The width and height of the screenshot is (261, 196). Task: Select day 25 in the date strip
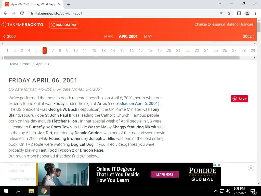pyautogui.click(x=216, y=51)
